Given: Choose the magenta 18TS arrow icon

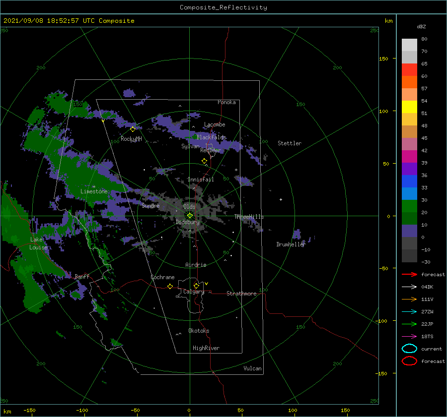Looking at the screenshot, I should click(x=409, y=336).
